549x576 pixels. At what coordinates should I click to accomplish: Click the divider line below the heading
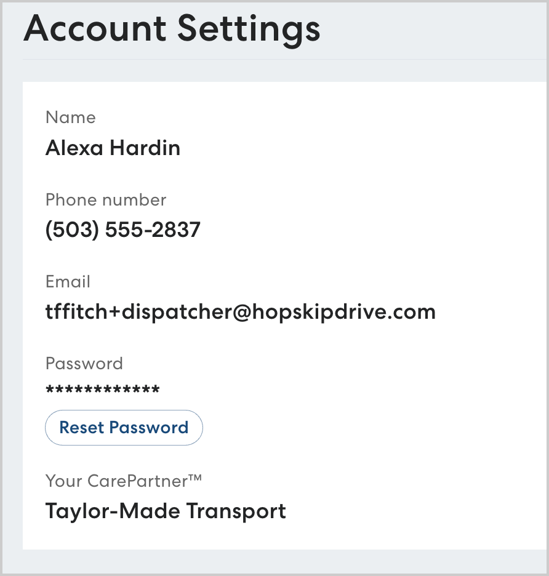[283, 60]
